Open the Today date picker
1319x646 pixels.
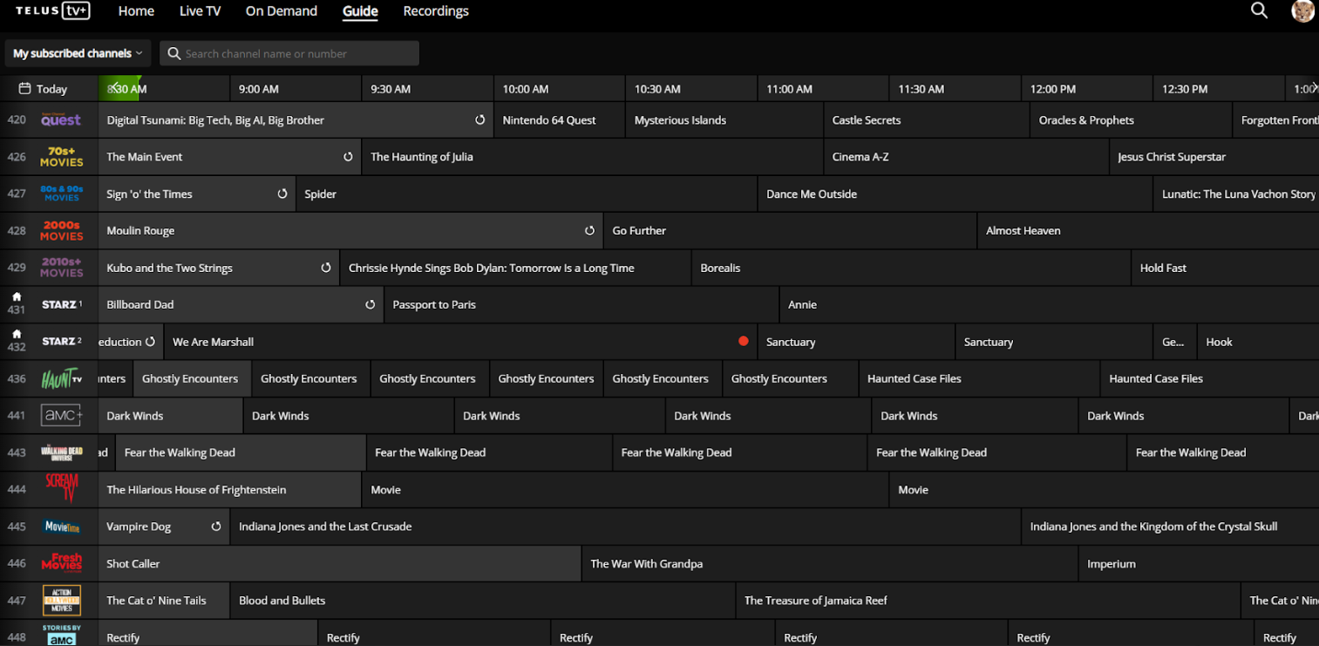[44, 89]
